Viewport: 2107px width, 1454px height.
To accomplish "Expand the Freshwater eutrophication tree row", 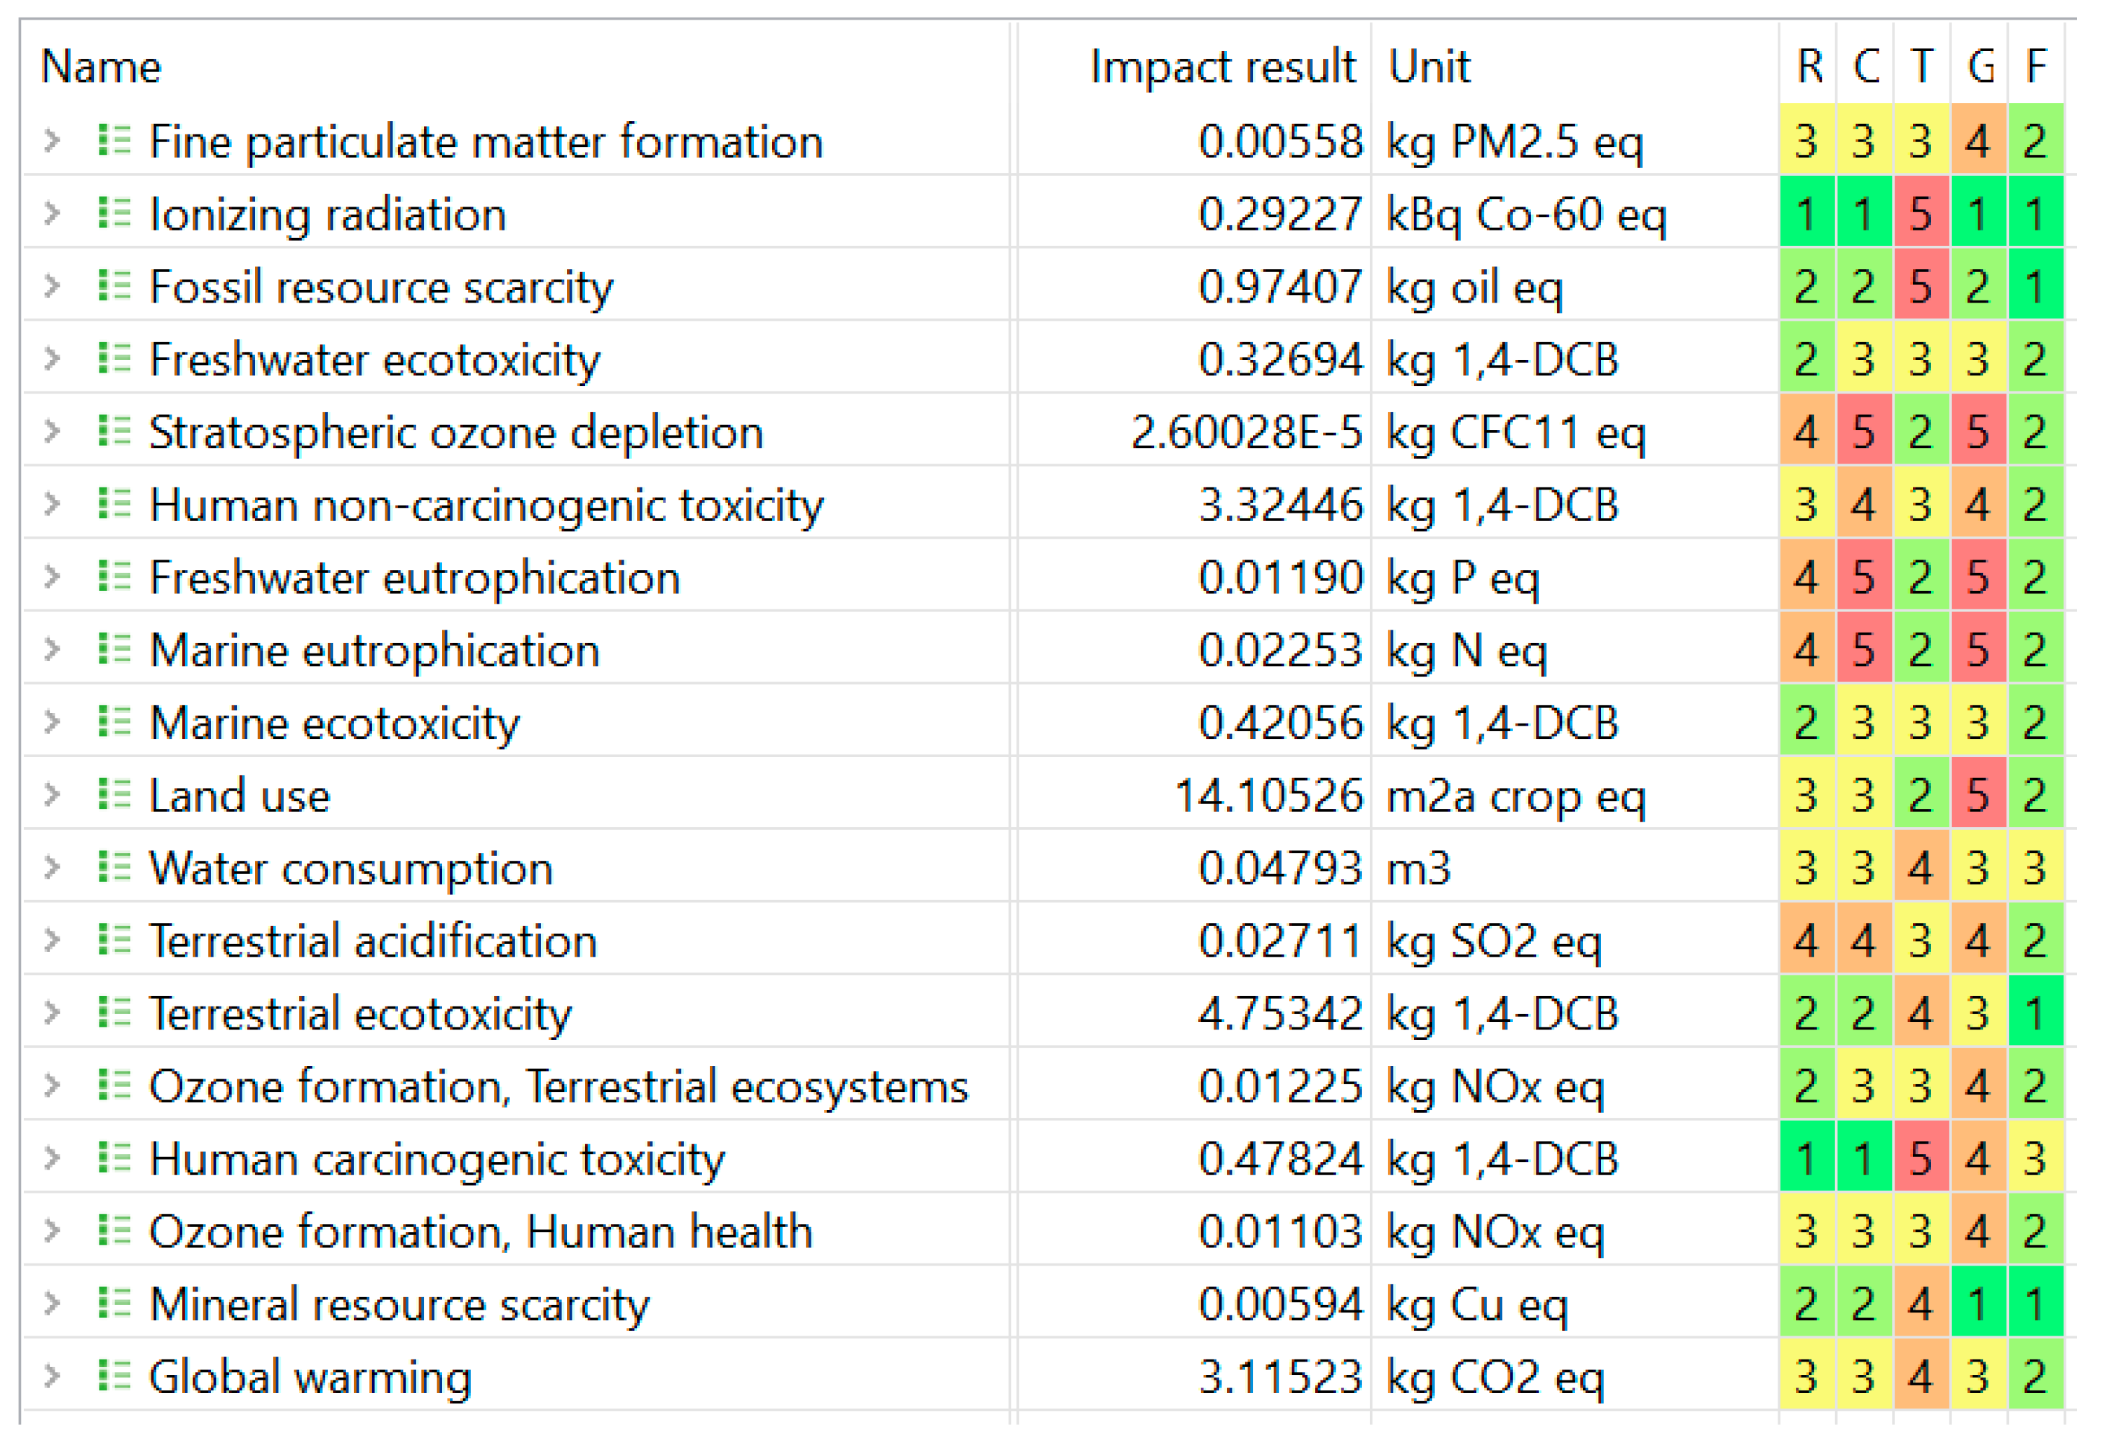I will pyautogui.click(x=52, y=576).
